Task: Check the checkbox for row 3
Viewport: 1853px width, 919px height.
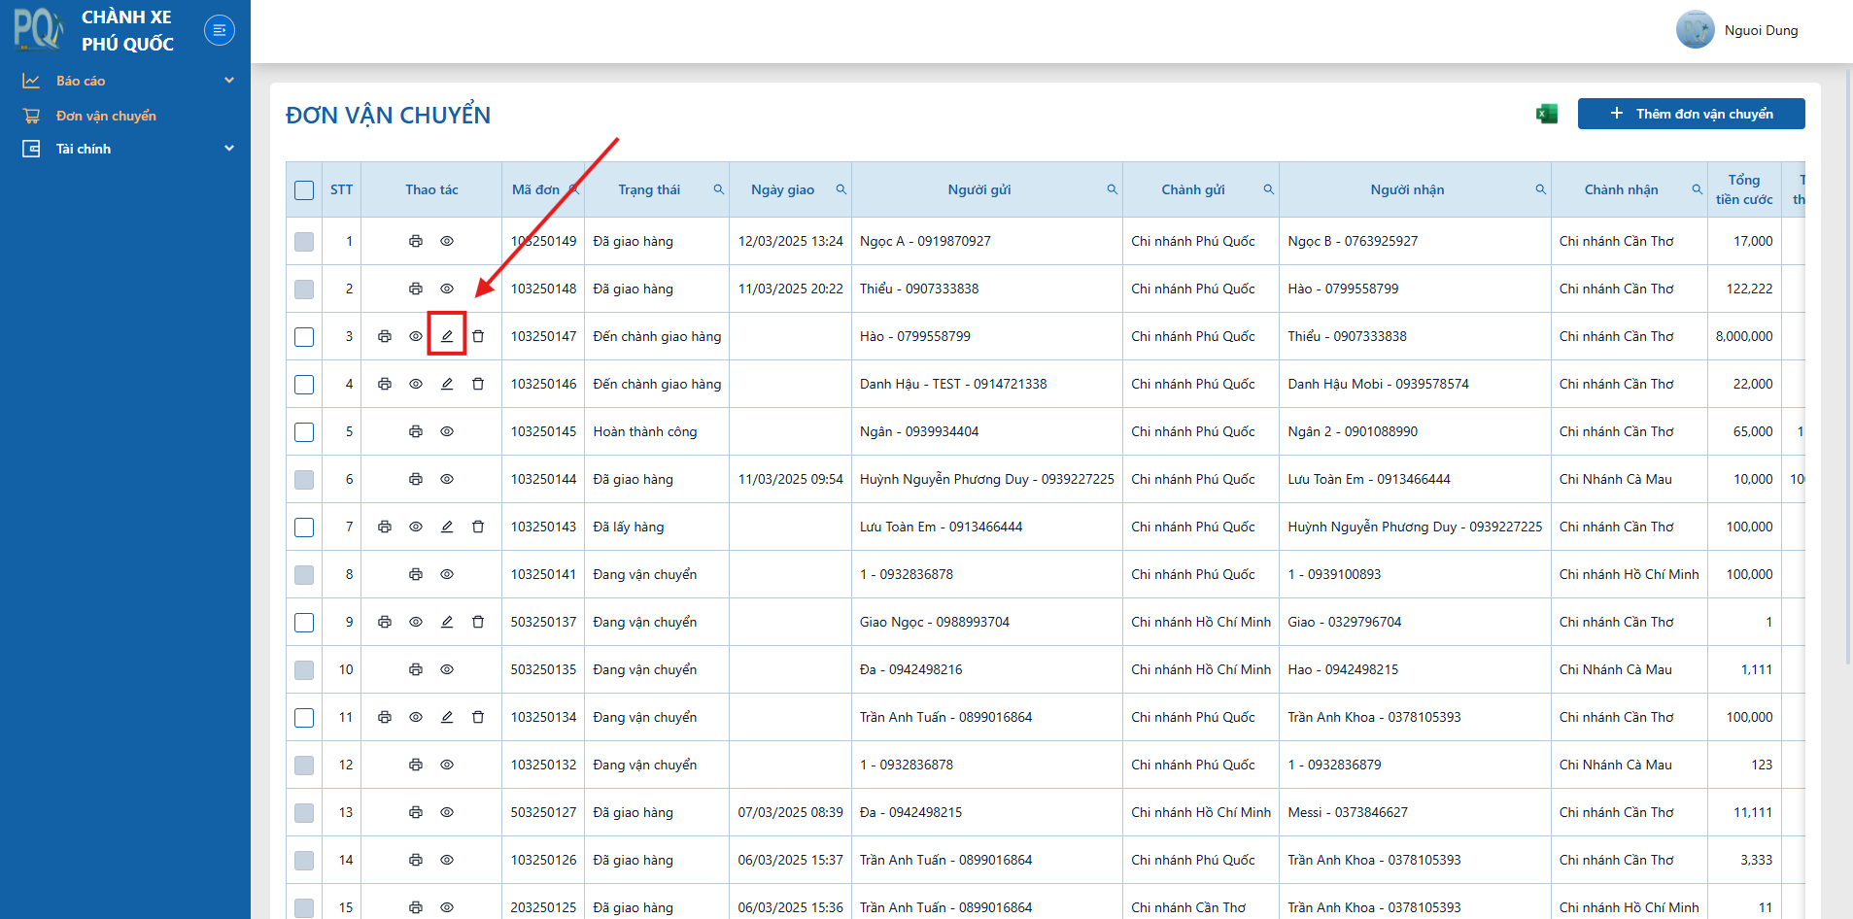Action: point(304,336)
